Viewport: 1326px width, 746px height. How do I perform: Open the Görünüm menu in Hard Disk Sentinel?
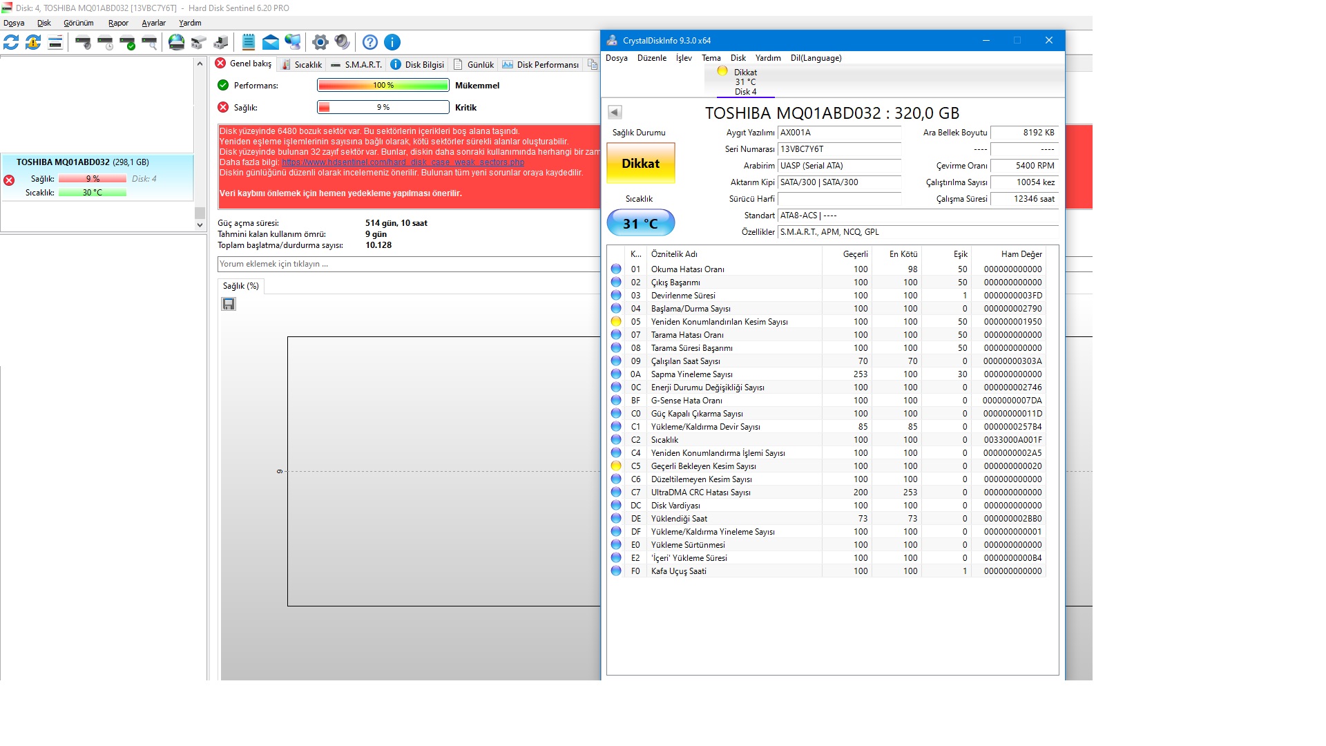click(x=79, y=23)
